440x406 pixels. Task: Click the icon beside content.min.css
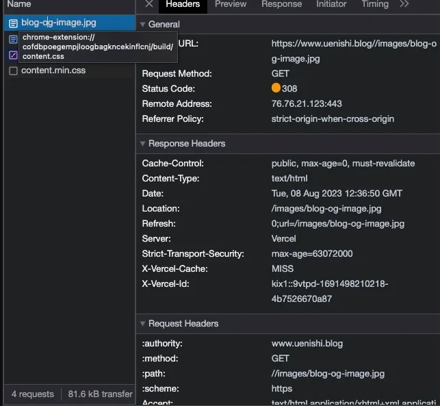click(x=13, y=71)
